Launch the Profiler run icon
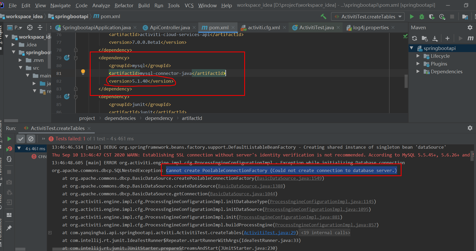Viewport: 476px width, 251px height. 442,16
